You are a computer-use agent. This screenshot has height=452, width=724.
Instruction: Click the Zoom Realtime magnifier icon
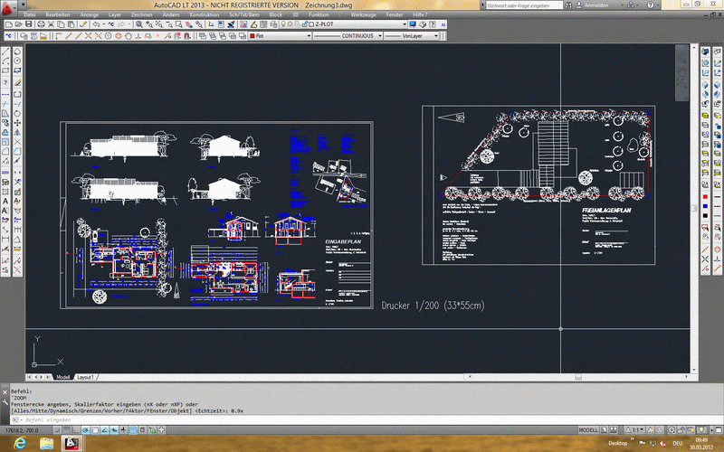[139, 24]
